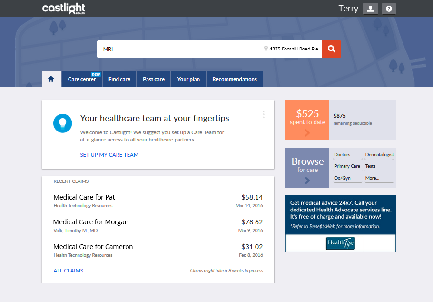Select the More... browse option
Screen dimensions: 433x302
pyautogui.click(x=372, y=178)
